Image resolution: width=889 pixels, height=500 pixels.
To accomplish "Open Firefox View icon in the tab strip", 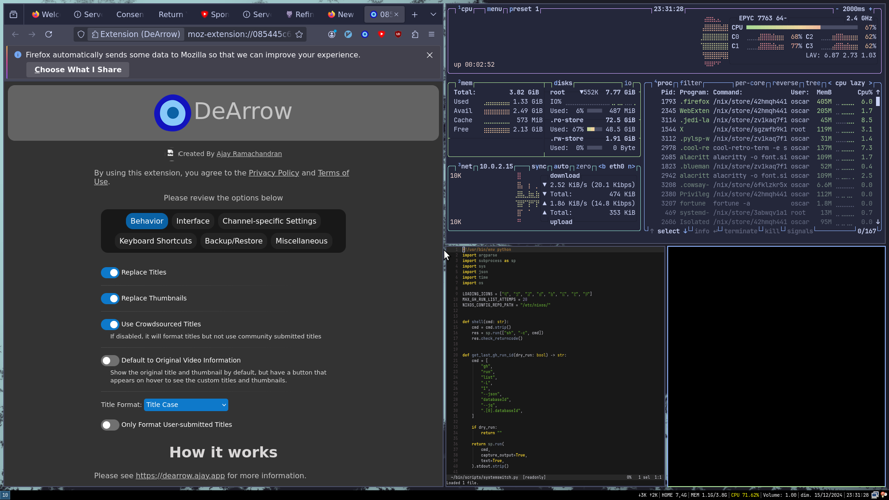I will pyautogui.click(x=13, y=14).
